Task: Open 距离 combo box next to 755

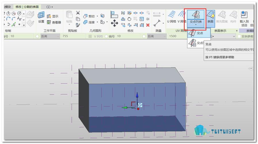Action: pyautogui.click(x=50, y=36)
